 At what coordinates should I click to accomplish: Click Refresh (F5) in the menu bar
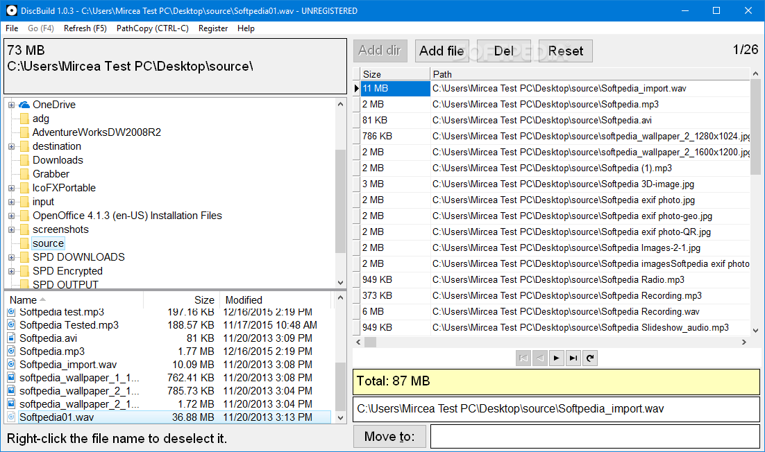pos(85,28)
